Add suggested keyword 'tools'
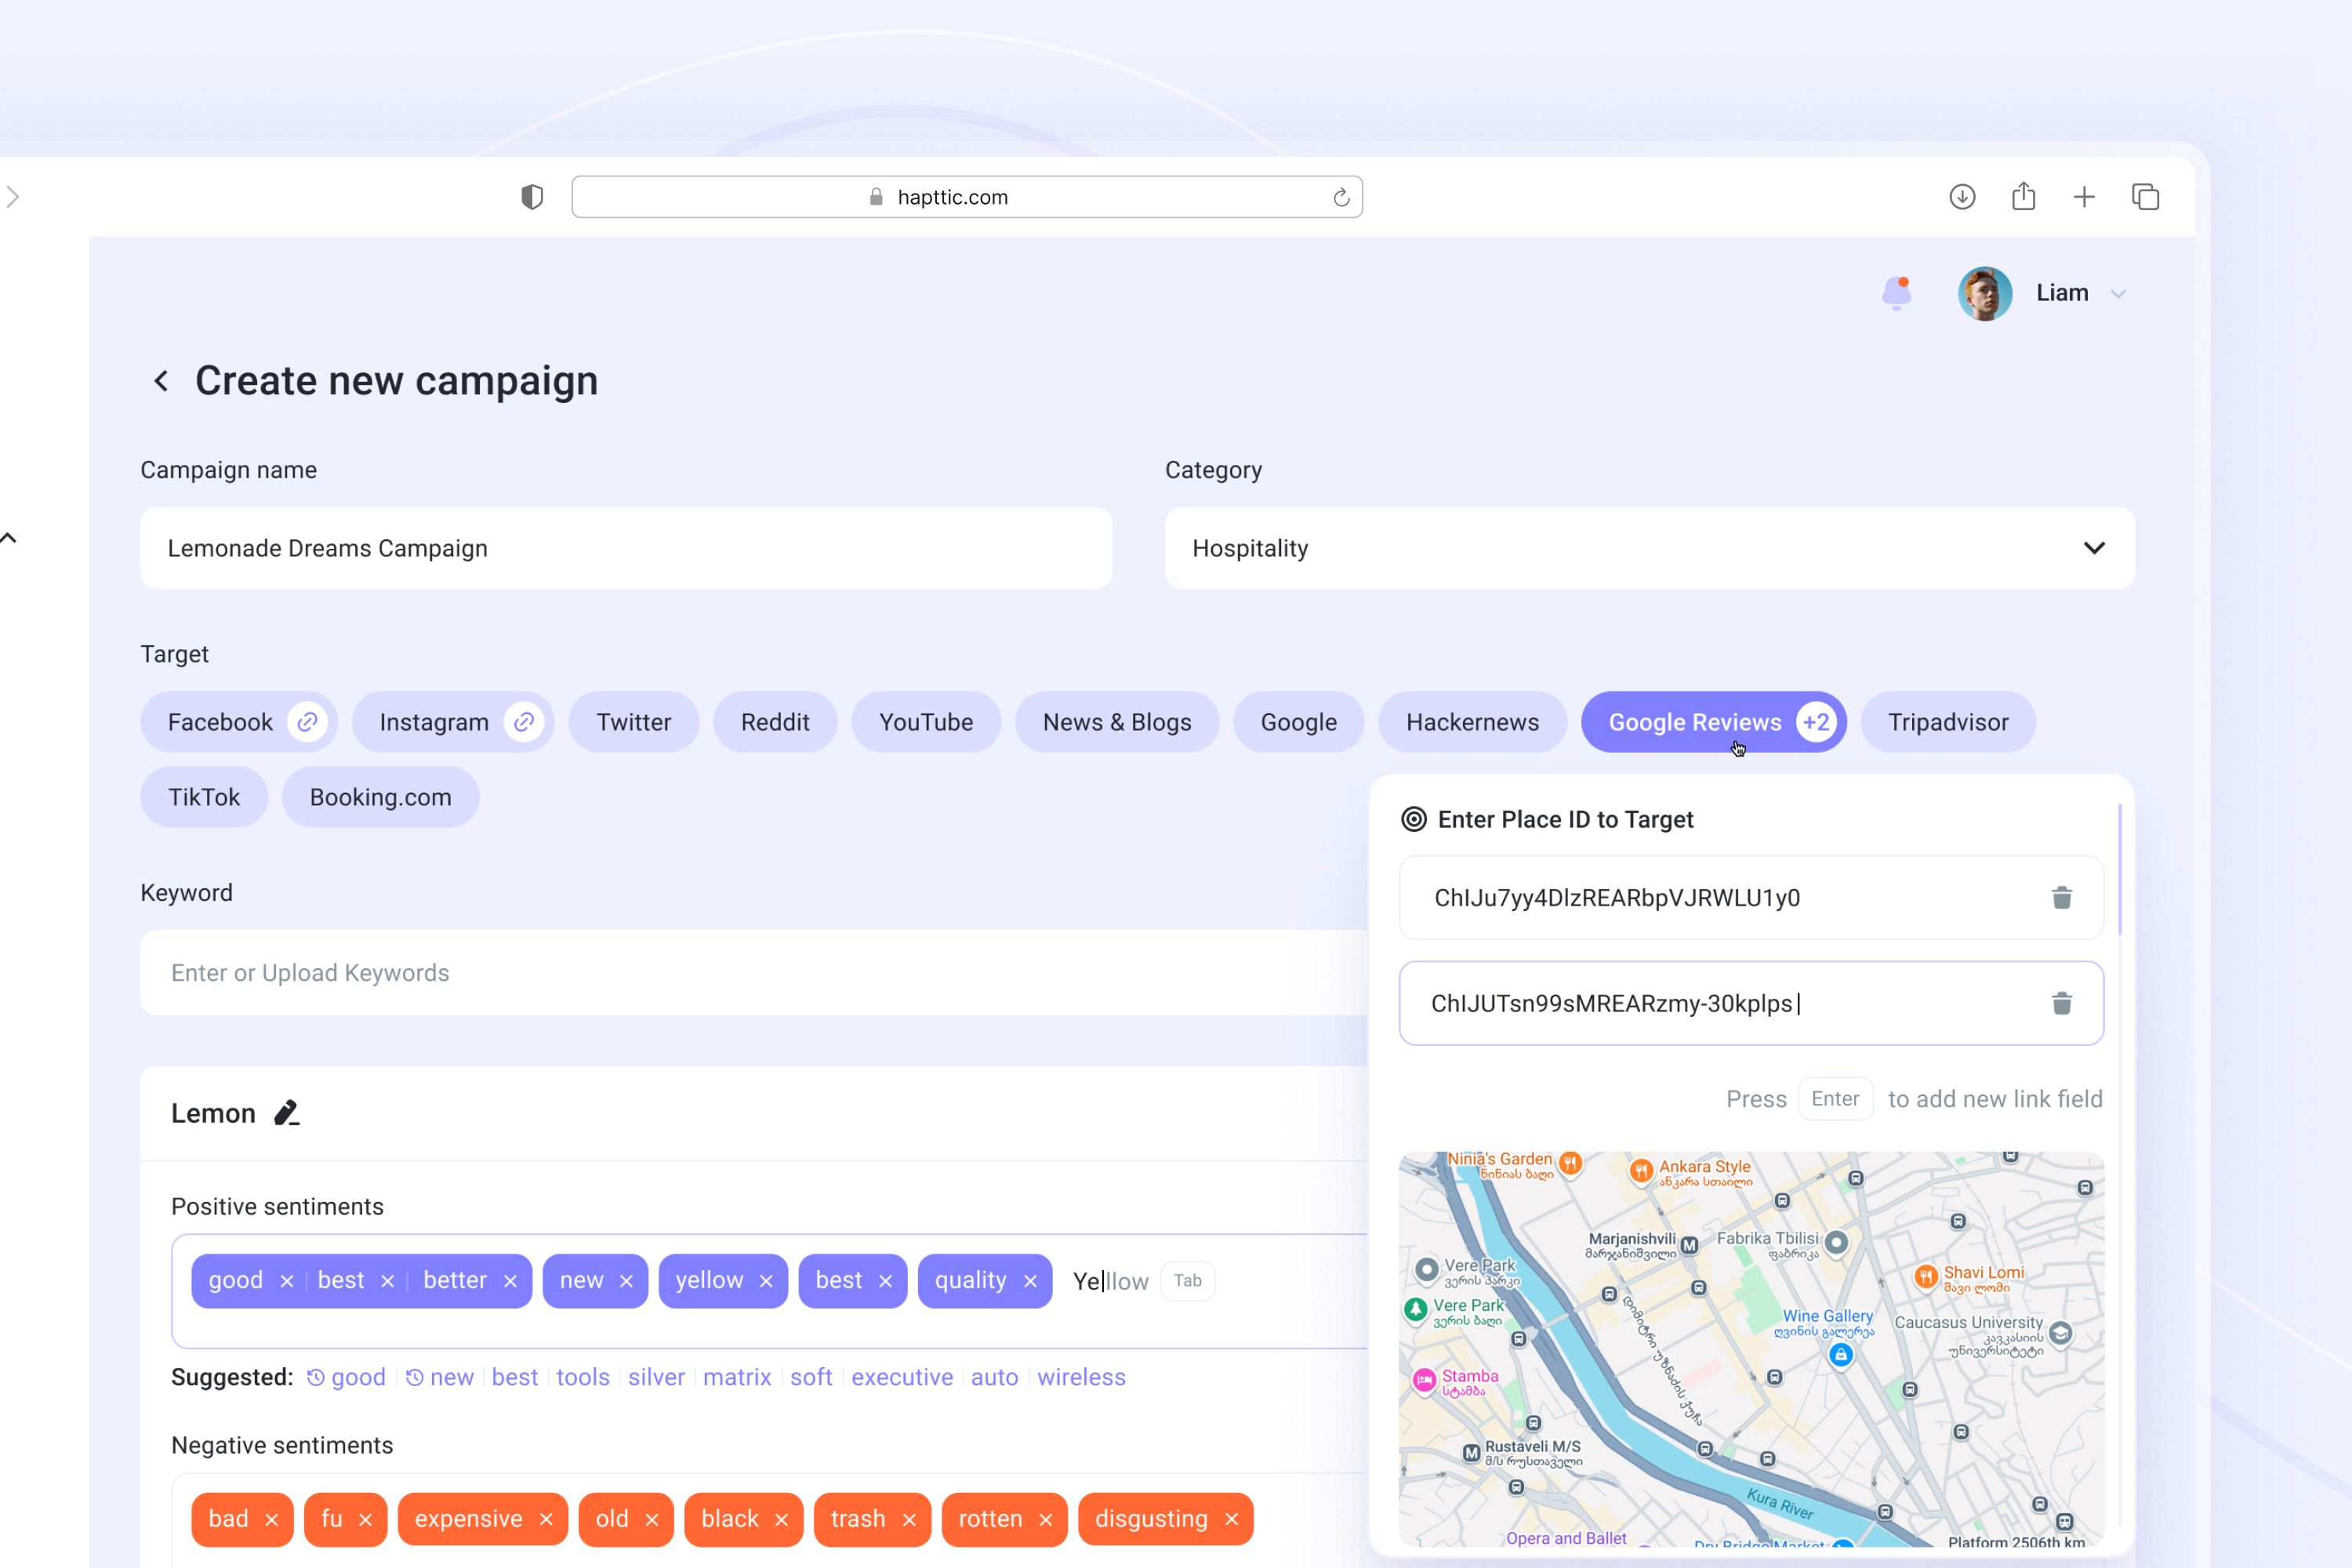2352x1568 pixels. (583, 1377)
